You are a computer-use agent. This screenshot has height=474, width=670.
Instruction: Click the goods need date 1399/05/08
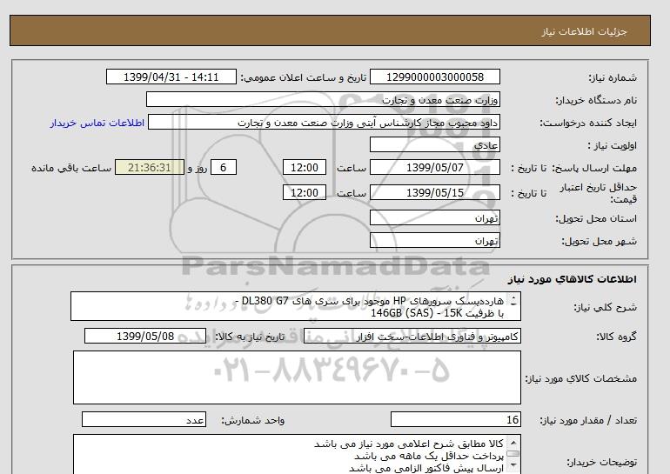point(145,336)
